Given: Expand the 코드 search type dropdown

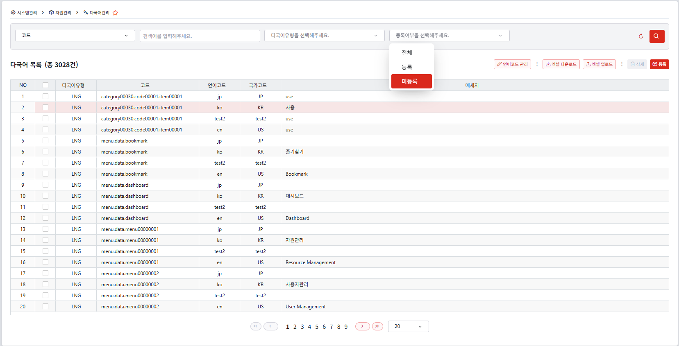Looking at the screenshot, I should coord(75,36).
